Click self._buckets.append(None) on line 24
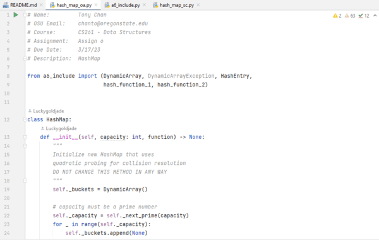 click(x=106, y=233)
